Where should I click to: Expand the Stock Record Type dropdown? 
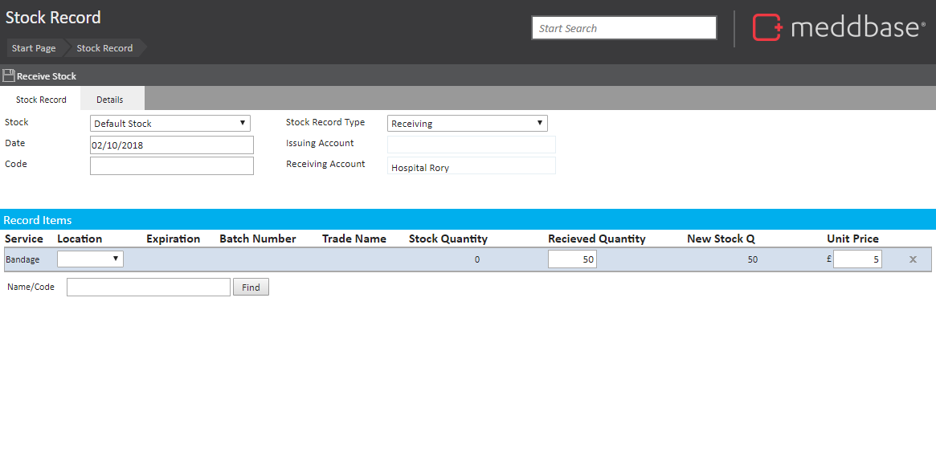468,124
